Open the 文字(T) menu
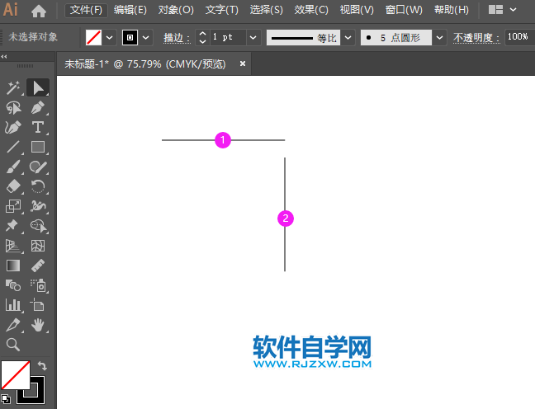535x409 pixels. (222, 10)
